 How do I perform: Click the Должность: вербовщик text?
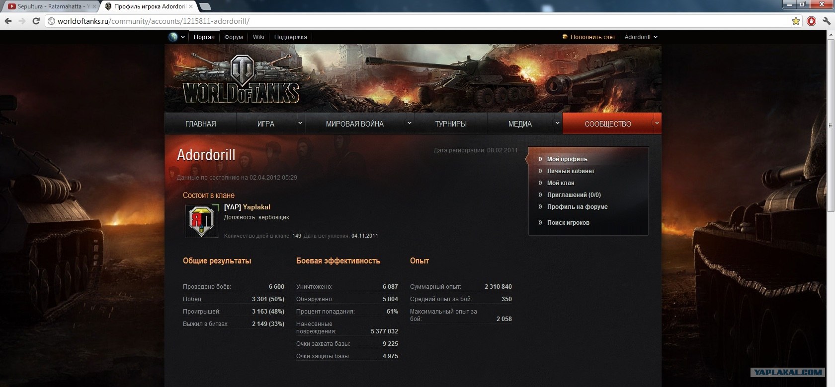click(256, 217)
